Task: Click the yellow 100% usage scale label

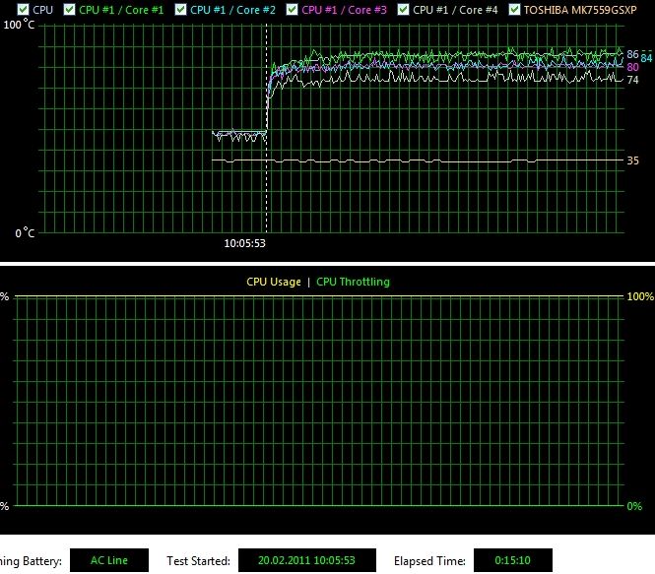Action: coord(640,296)
